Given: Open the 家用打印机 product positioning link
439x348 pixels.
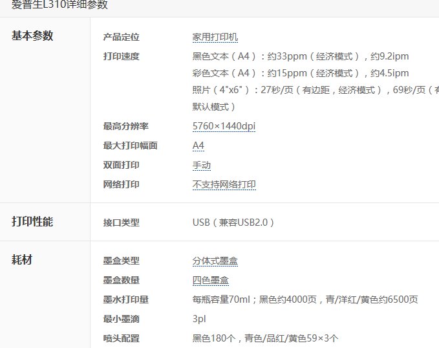Looking at the screenshot, I should pyautogui.click(x=215, y=38).
